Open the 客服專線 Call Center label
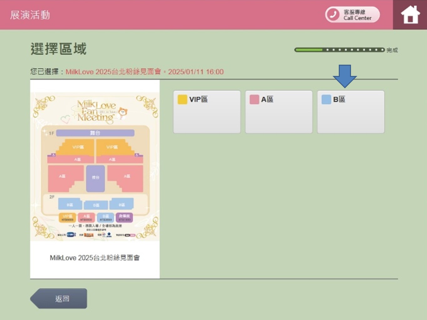Screen dimensions: 427x320 [357, 15]
